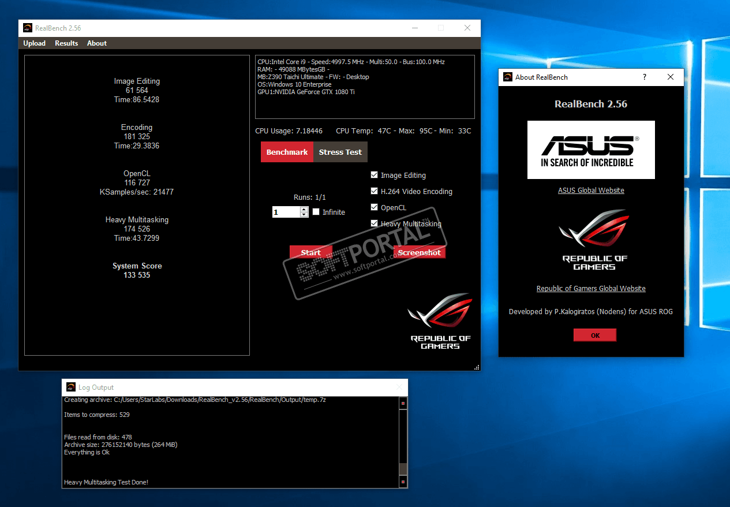Uncheck the Image Editing test checkbox

tap(375, 175)
